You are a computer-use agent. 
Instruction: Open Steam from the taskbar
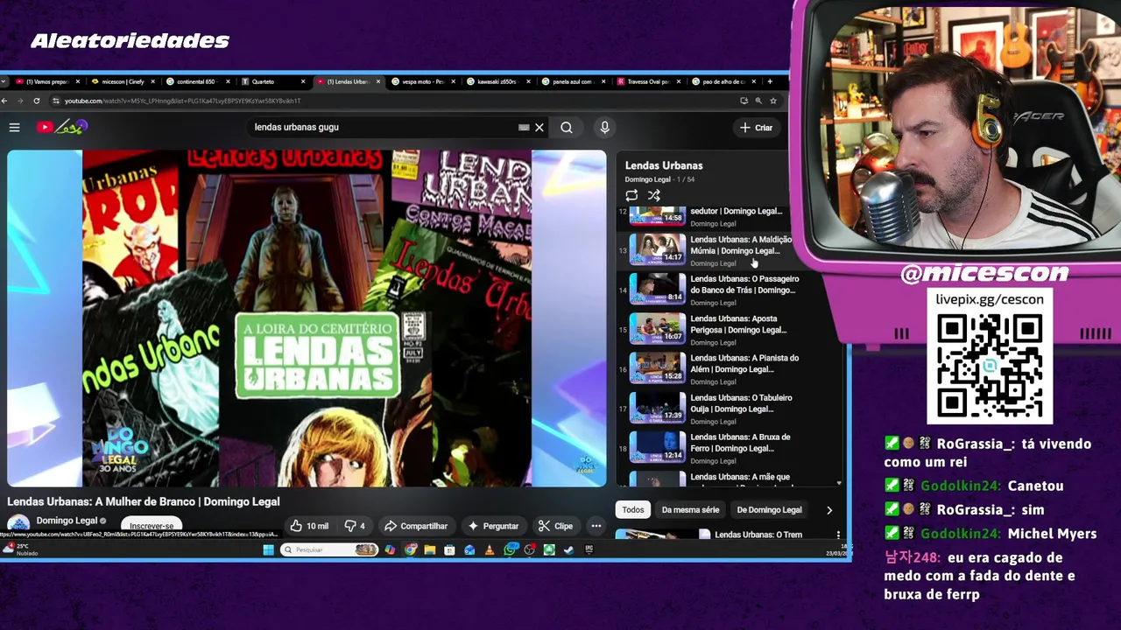(x=568, y=549)
